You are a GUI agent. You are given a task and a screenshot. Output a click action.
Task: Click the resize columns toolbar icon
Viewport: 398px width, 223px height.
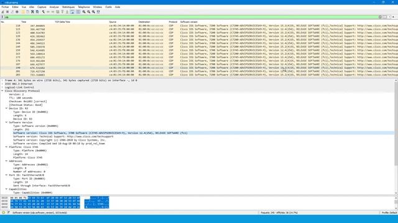(98, 12)
